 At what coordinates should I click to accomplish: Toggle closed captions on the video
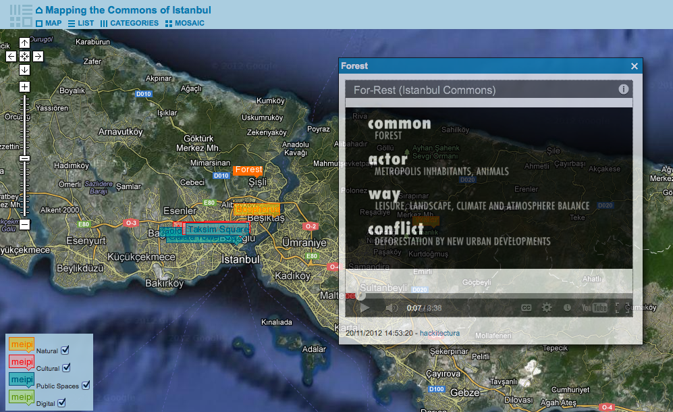[527, 307]
